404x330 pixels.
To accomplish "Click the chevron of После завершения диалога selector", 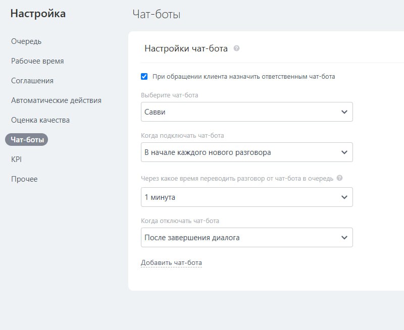I will [344, 238].
